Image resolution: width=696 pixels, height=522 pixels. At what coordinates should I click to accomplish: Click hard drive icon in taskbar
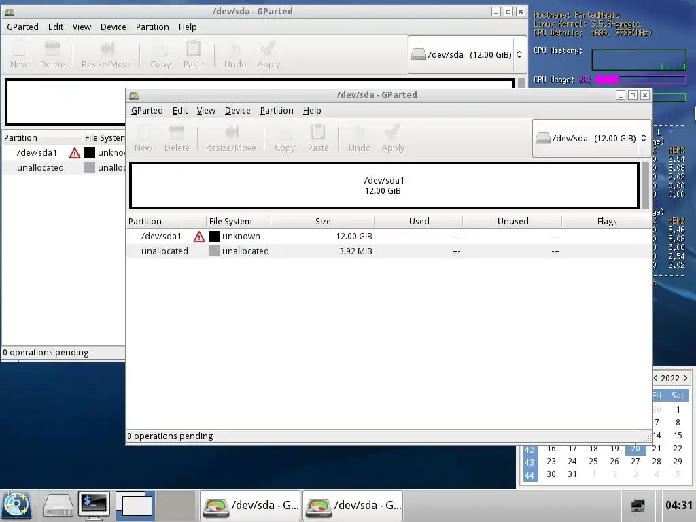(58, 506)
